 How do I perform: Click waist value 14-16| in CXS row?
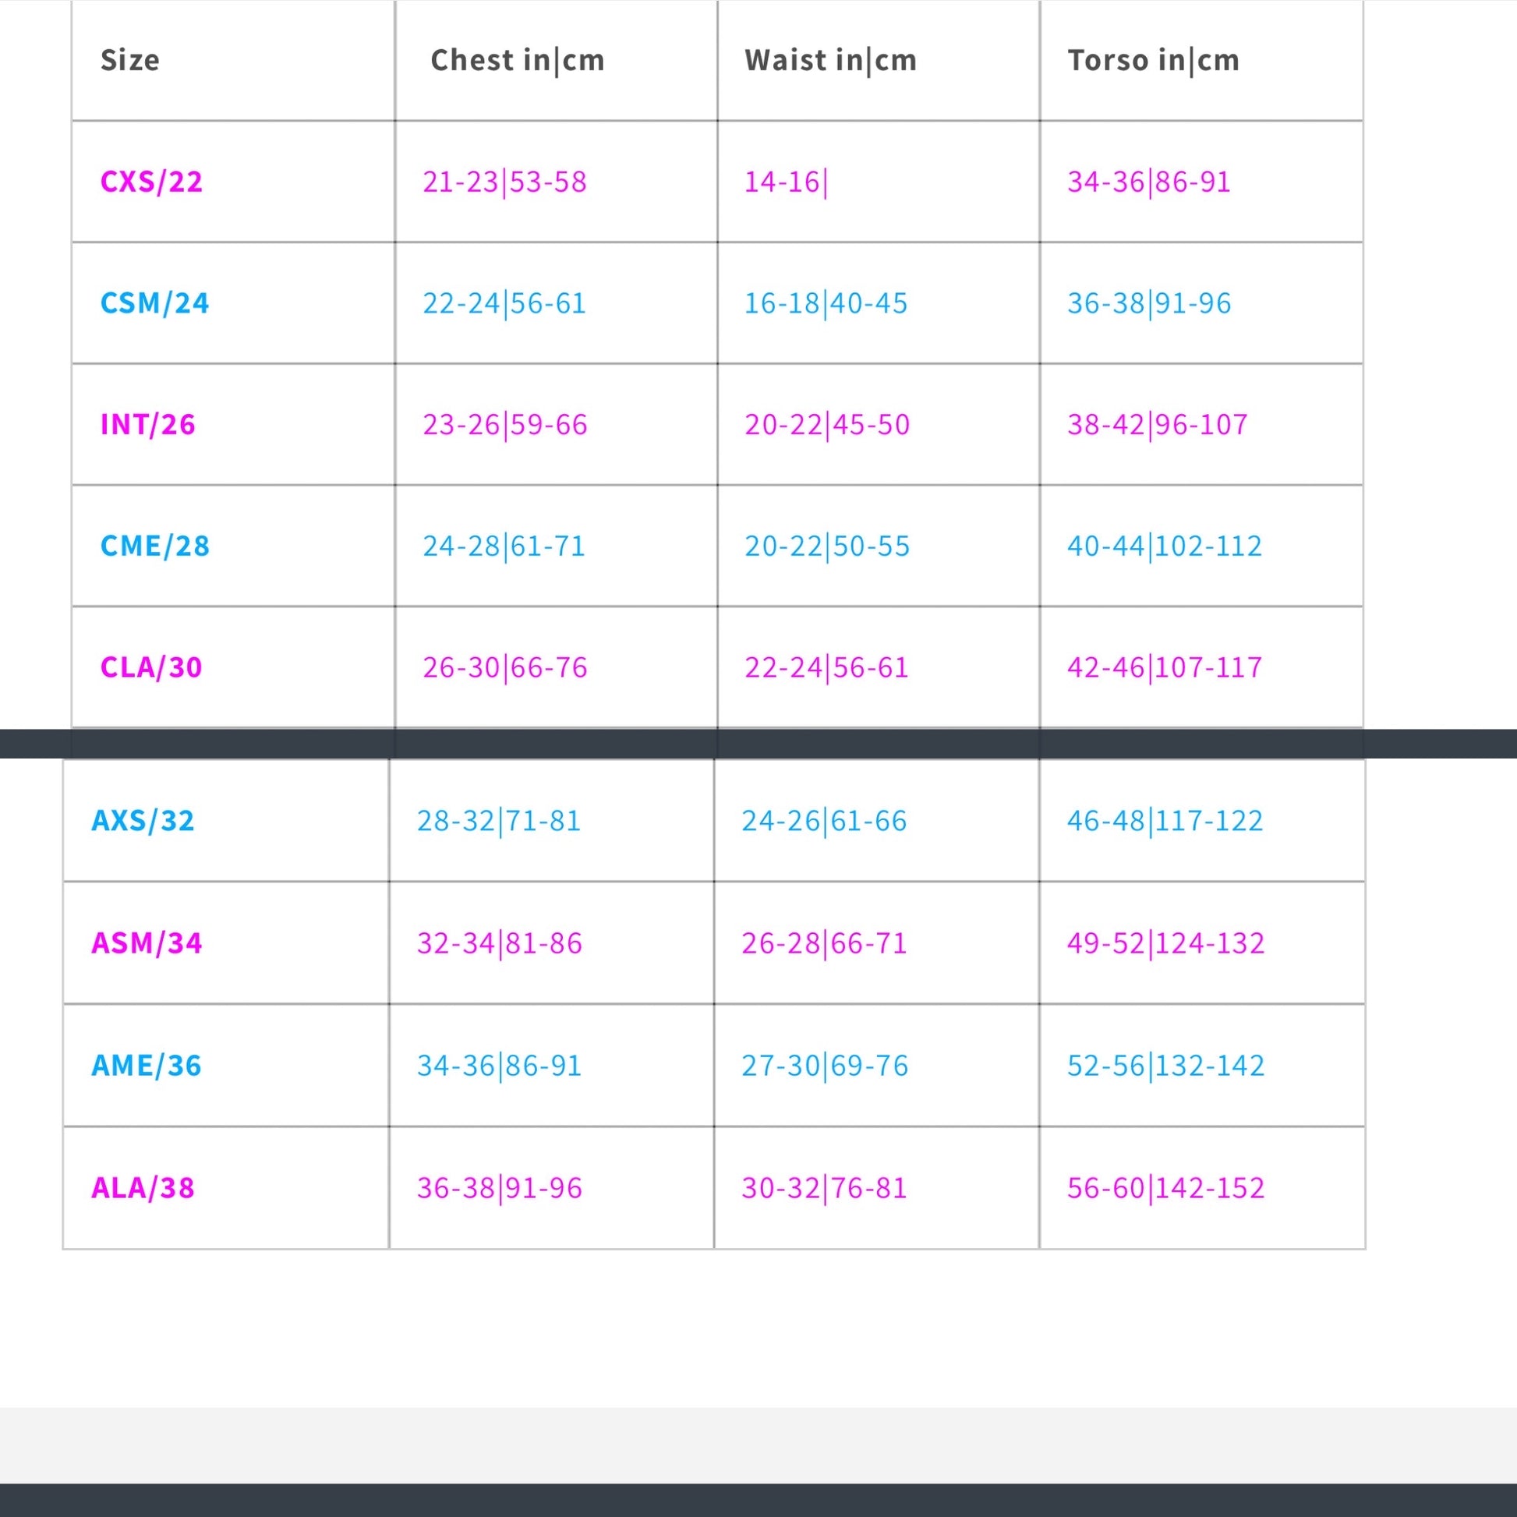pyautogui.click(x=786, y=182)
